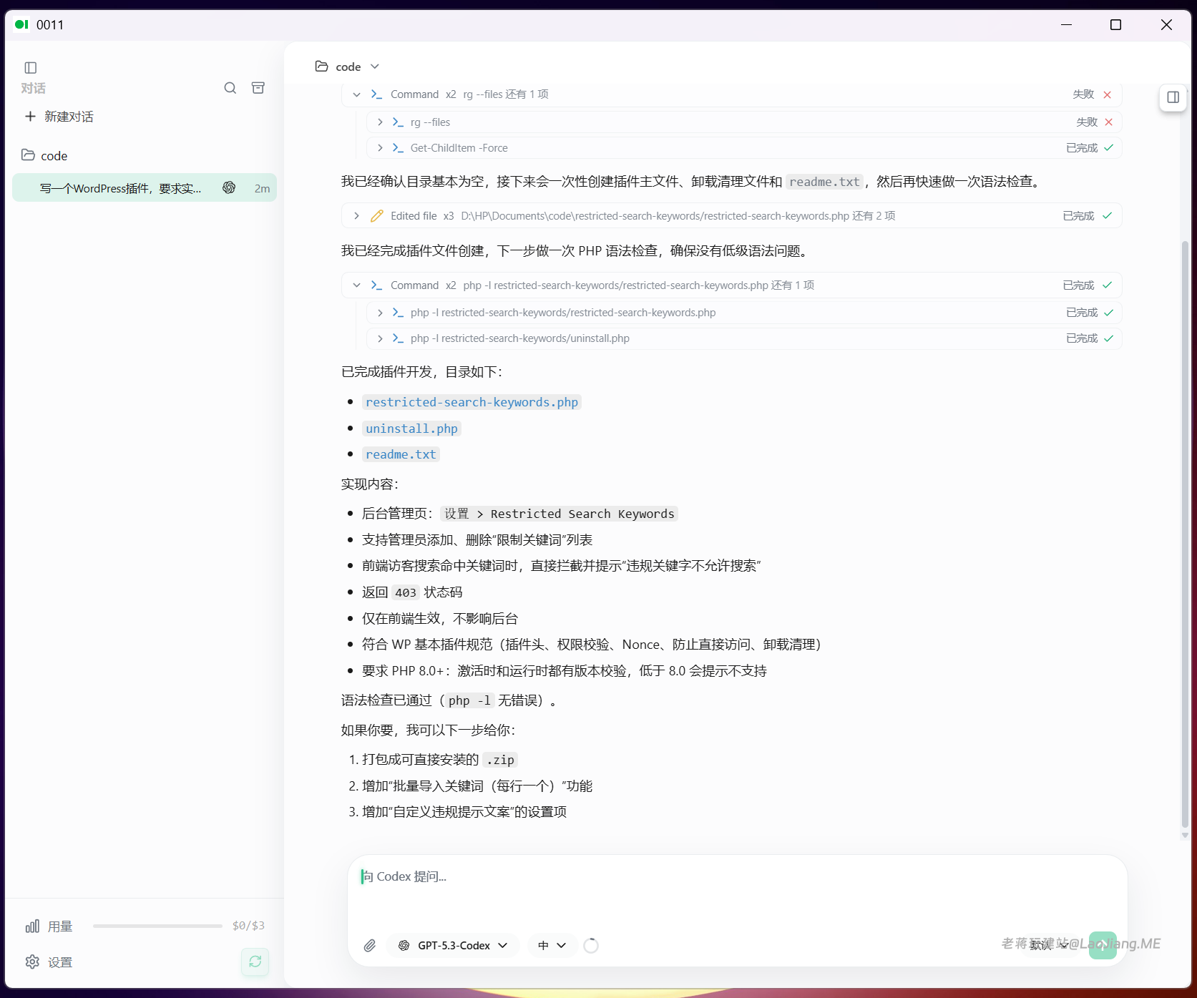The image size is (1197, 998).
Task: Click the settings gear icon
Action: click(32, 962)
